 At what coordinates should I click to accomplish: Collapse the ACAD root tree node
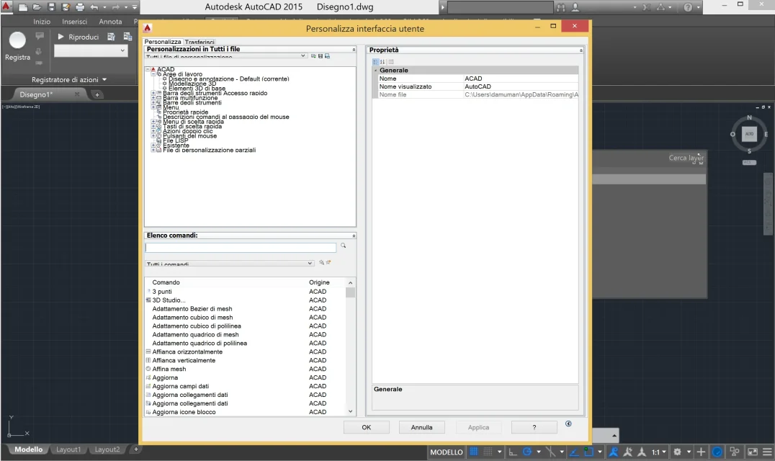(148, 70)
